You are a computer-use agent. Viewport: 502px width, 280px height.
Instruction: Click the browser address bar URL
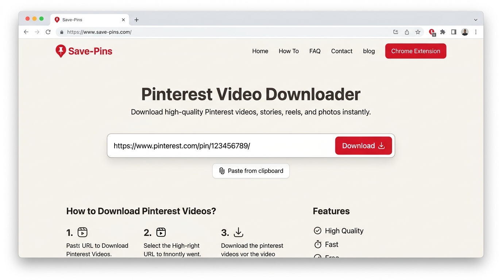point(99,32)
